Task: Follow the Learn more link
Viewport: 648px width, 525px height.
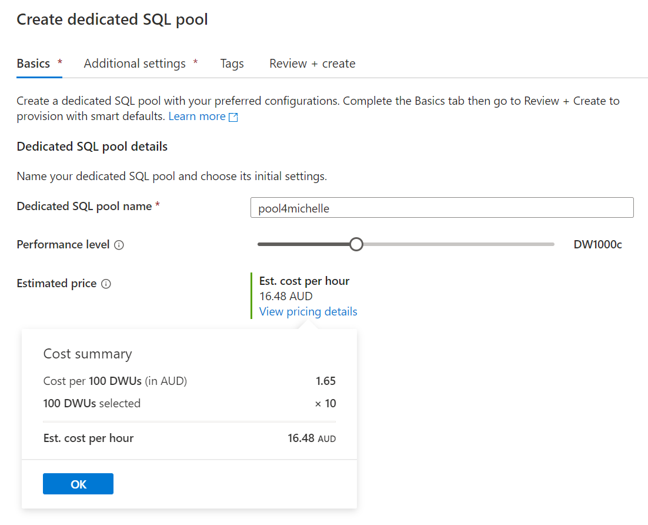Action: click(197, 117)
